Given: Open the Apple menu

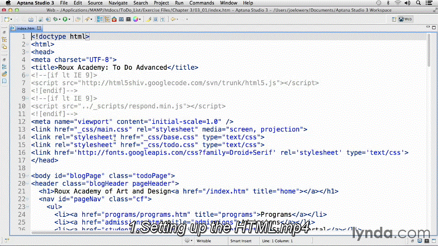Looking at the screenshot, I should click(8, 3).
